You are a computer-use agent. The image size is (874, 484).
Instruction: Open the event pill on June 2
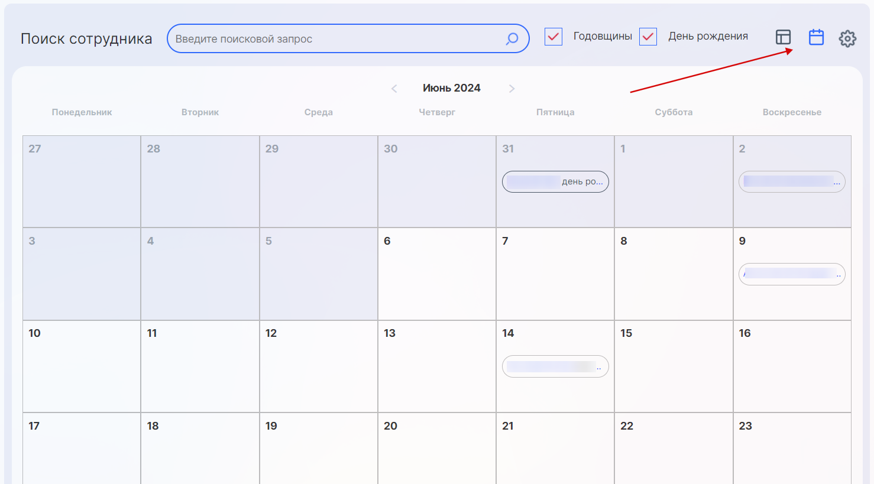(x=792, y=182)
